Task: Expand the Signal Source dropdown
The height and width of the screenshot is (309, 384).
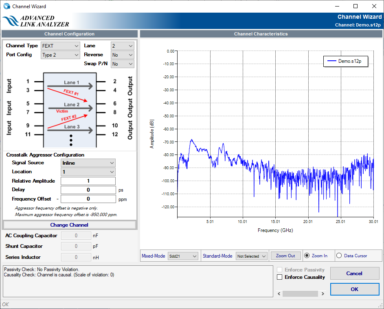Action: click(x=88, y=163)
